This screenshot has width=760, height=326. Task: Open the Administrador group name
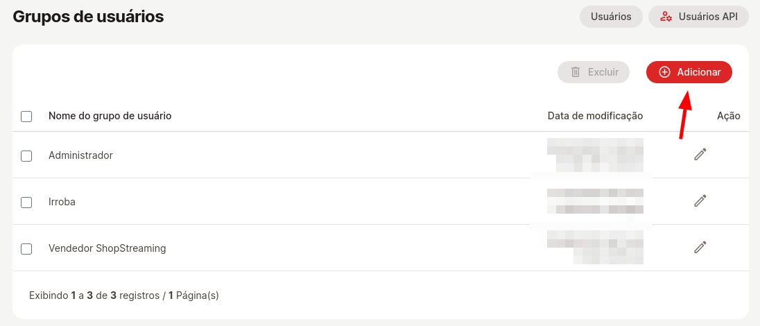(80, 155)
